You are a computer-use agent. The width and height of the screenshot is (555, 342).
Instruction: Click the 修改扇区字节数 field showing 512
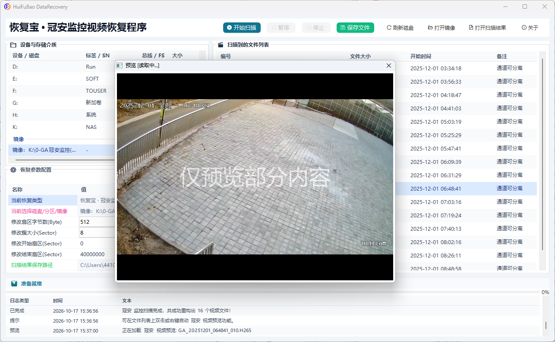(97, 222)
